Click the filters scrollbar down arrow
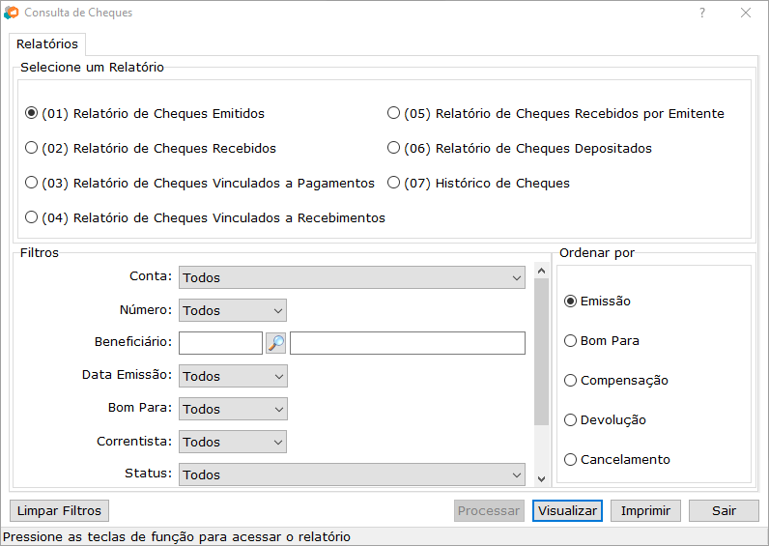The width and height of the screenshot is (769, 546). pos(541,478)
